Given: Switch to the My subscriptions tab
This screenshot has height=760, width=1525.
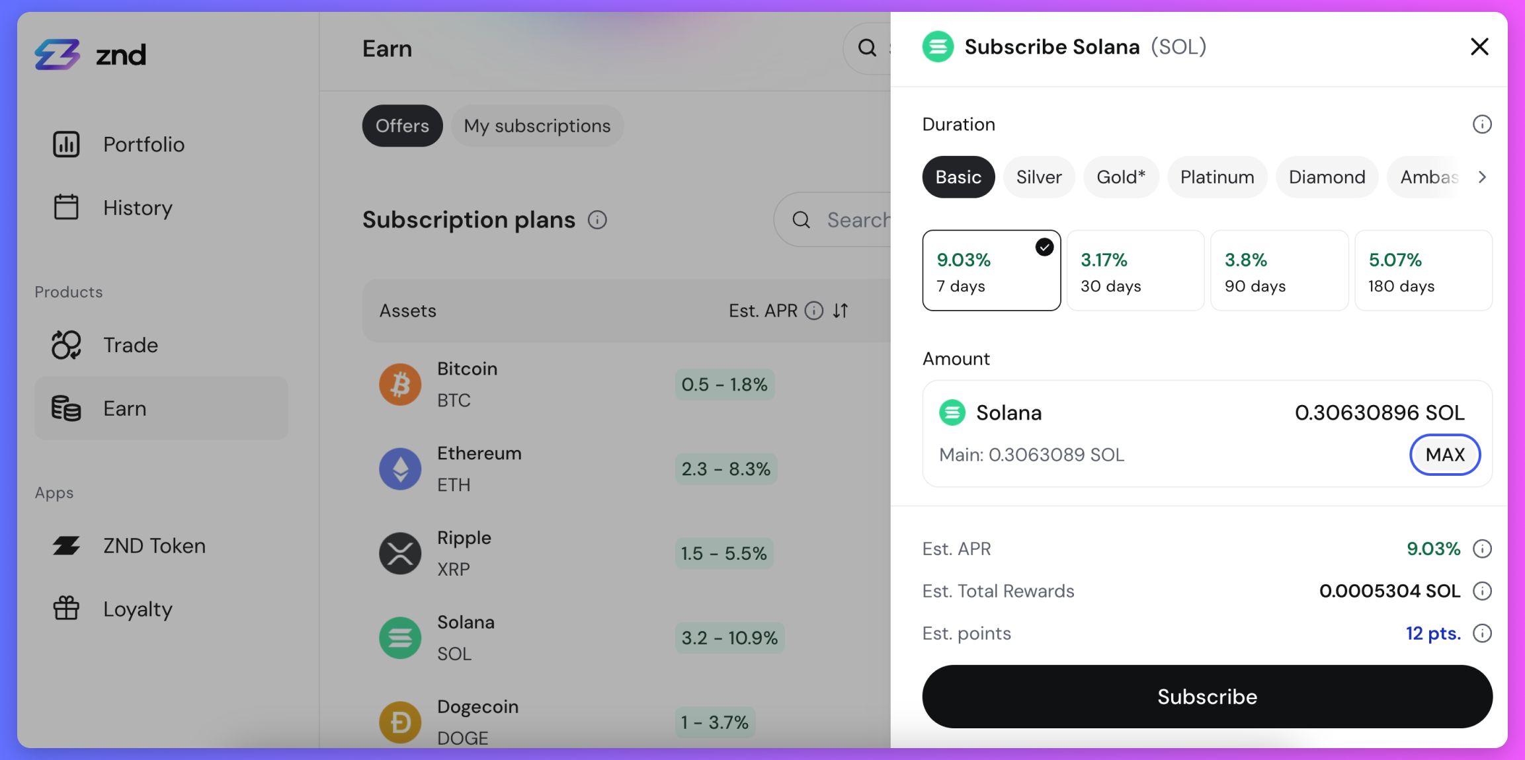Looking at the screenshot, I should (537, 126).
